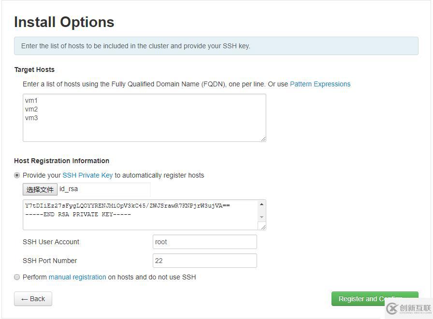The image size is (433, 319).
Task: Go back with the Back button
Action: click(33, 299)
